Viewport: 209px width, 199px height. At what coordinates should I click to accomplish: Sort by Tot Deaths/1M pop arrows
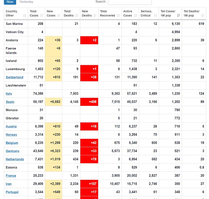click(203, 15)
